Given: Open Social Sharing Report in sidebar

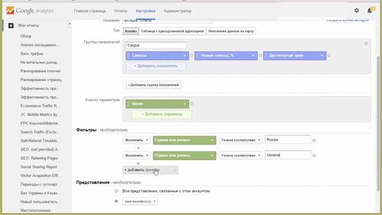Looking at the screenshot, I should pyautogui.click(x=39, y=167).
